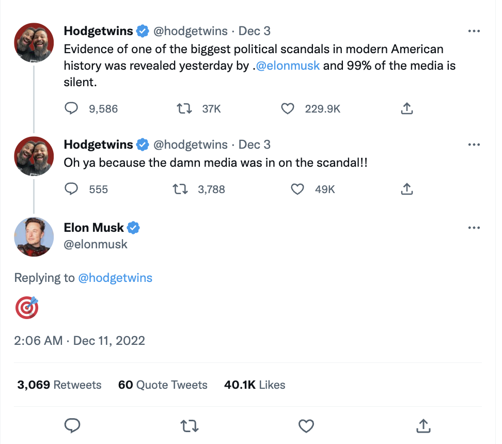Click the dart emoji in Elon's reply

(26, 307)
